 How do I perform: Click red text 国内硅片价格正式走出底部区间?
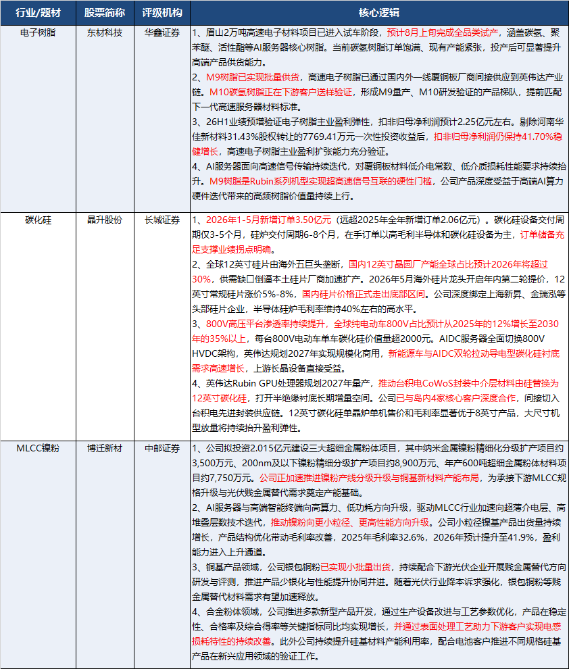click(364, 295)
